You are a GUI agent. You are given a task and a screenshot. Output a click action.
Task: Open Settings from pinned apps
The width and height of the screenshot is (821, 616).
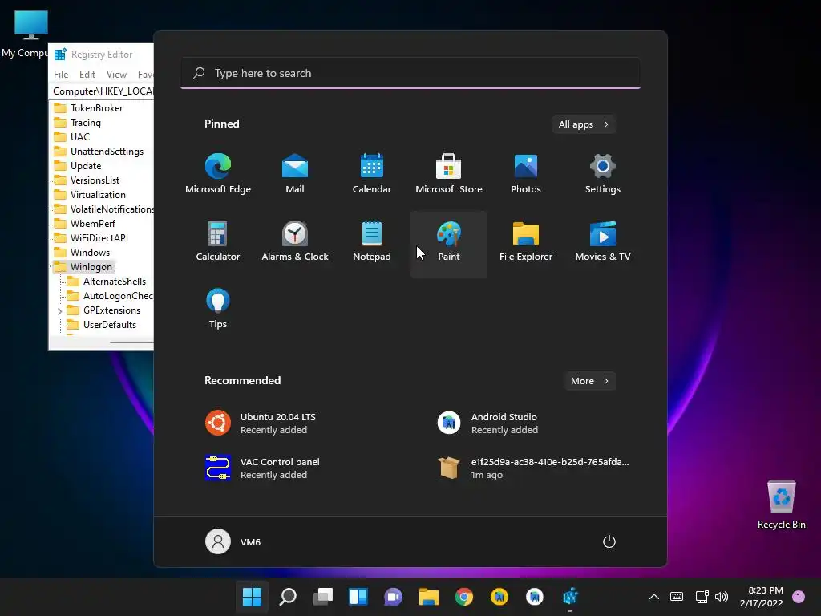(x=603, y=176)
